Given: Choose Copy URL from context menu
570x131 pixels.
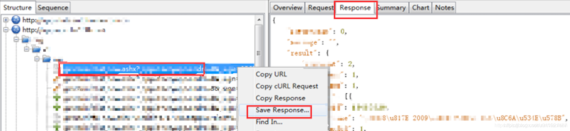Looking at the screenshot, I should (x=271, y=74).
